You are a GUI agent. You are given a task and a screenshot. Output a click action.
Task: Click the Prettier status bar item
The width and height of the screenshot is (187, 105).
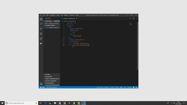pyautogui.click(x=129, y=87)
